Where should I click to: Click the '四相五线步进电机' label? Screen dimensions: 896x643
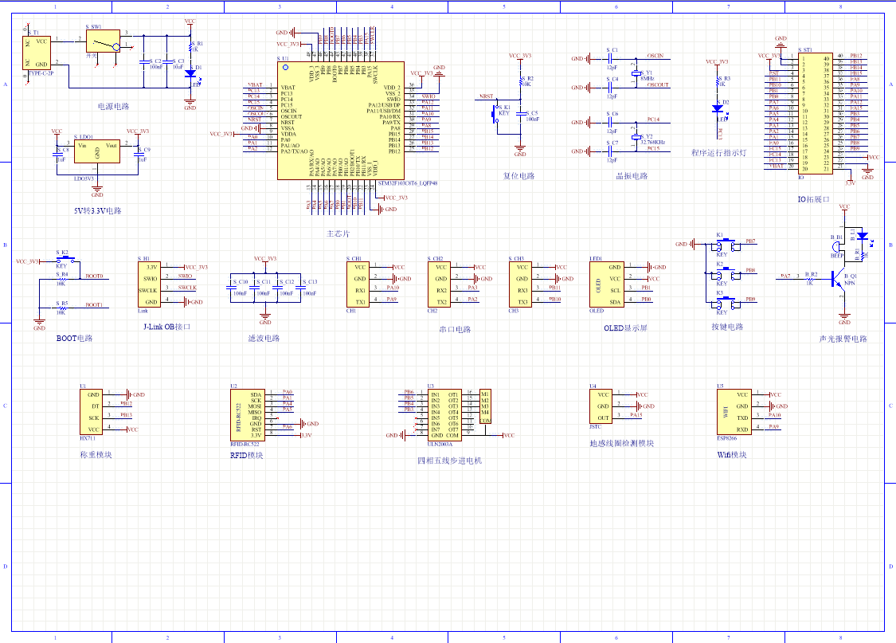tap(450, 461)
